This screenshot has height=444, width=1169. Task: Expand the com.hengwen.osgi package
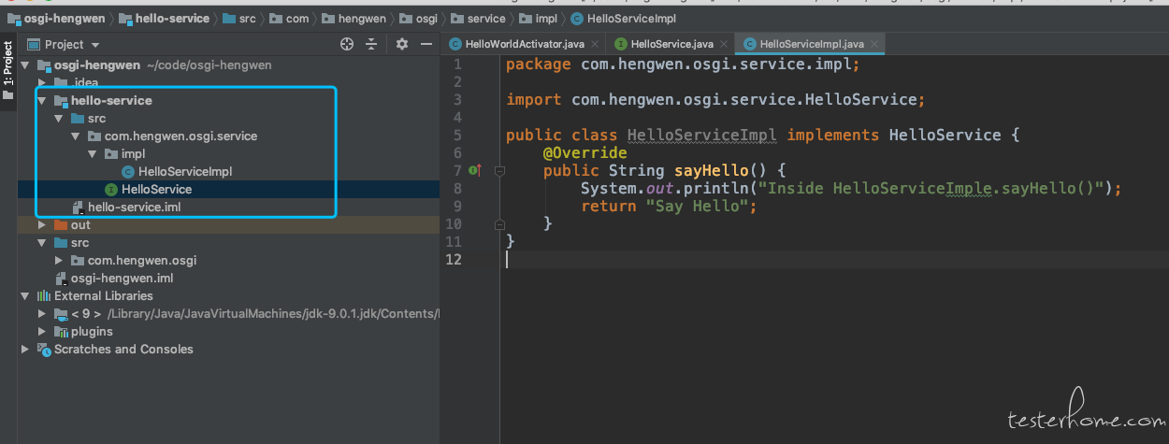point(58,260)
